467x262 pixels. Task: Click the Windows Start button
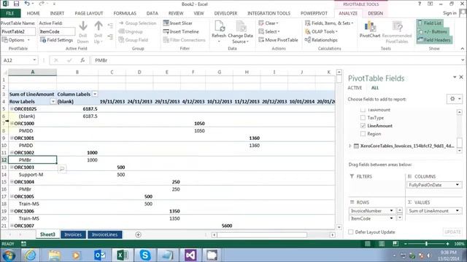tap(9, 255)
